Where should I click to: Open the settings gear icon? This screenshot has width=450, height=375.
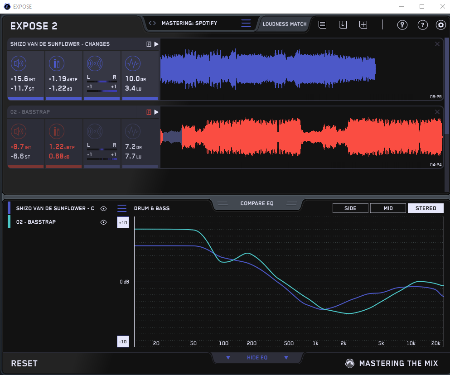[441, 25]
